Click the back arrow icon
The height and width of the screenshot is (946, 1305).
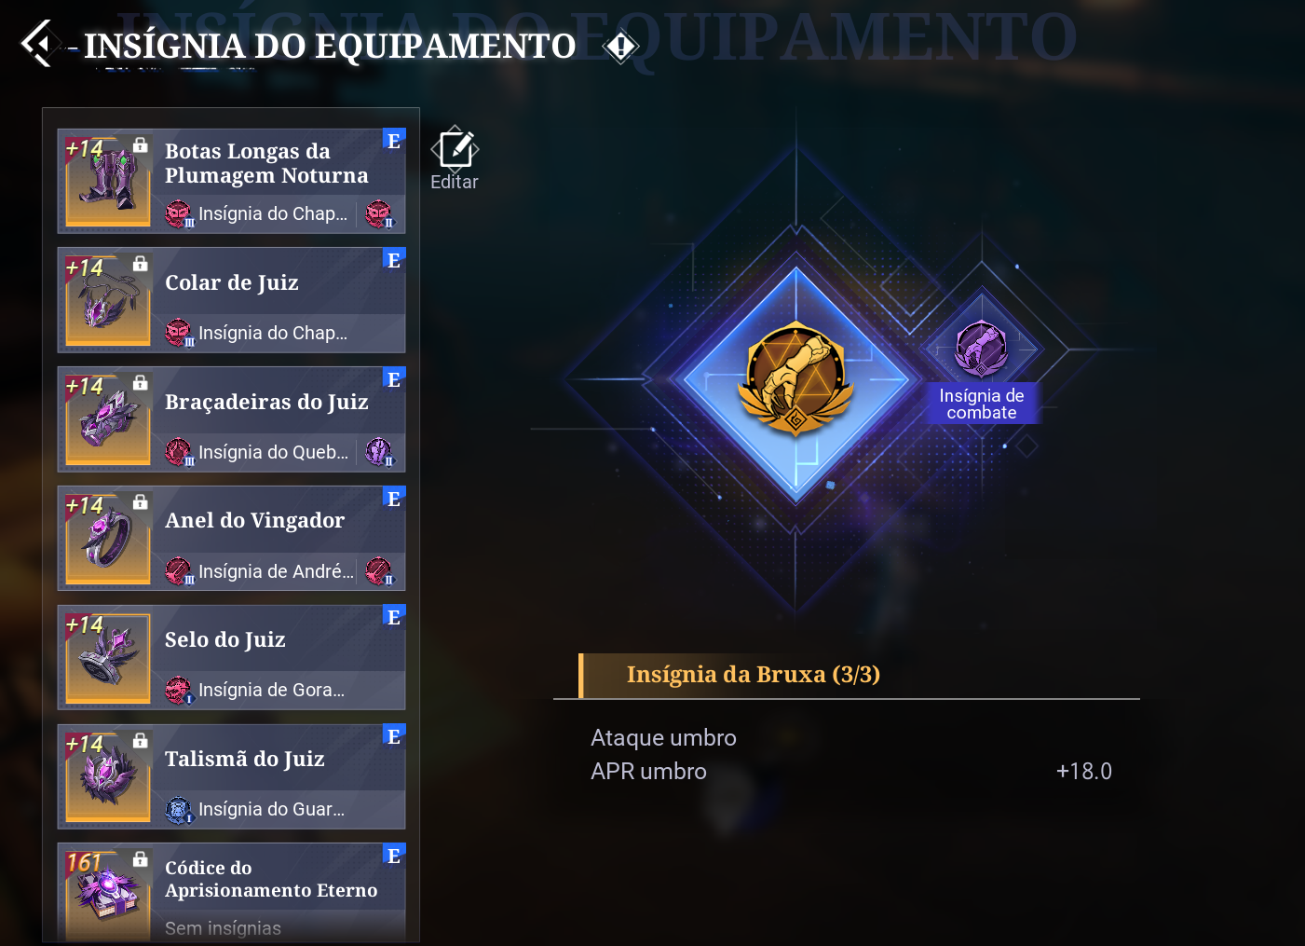click(x=39, y=44)
